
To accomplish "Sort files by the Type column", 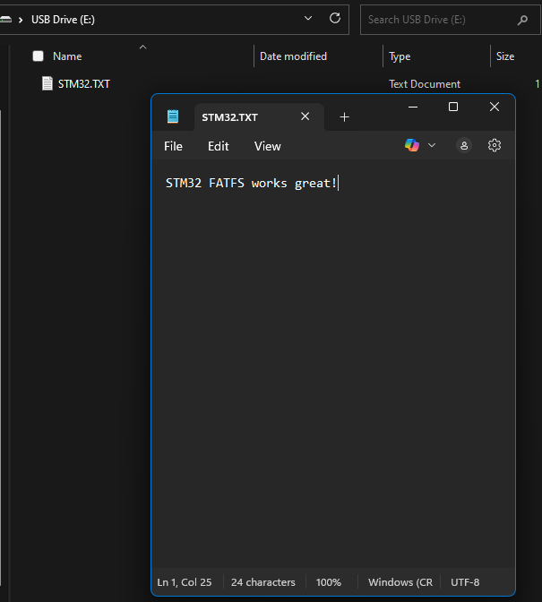I will pos(400,56).
